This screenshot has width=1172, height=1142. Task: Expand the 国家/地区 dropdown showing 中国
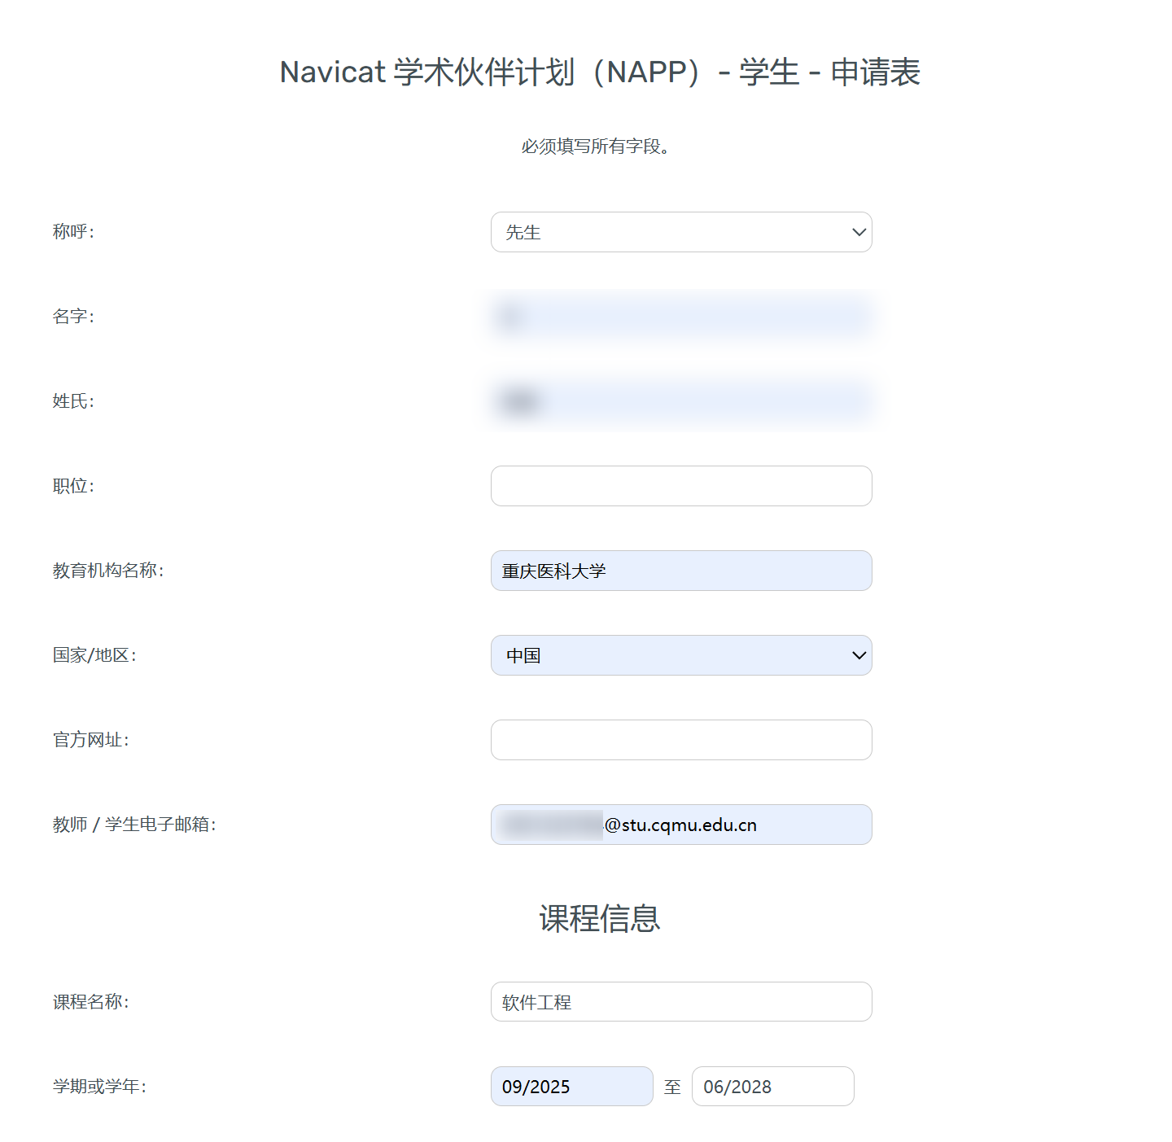pos(680,655)
